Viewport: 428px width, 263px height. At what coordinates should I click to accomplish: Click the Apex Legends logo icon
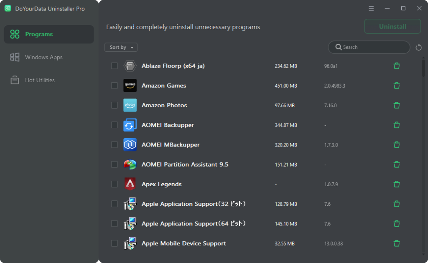(x=130, y=184)
